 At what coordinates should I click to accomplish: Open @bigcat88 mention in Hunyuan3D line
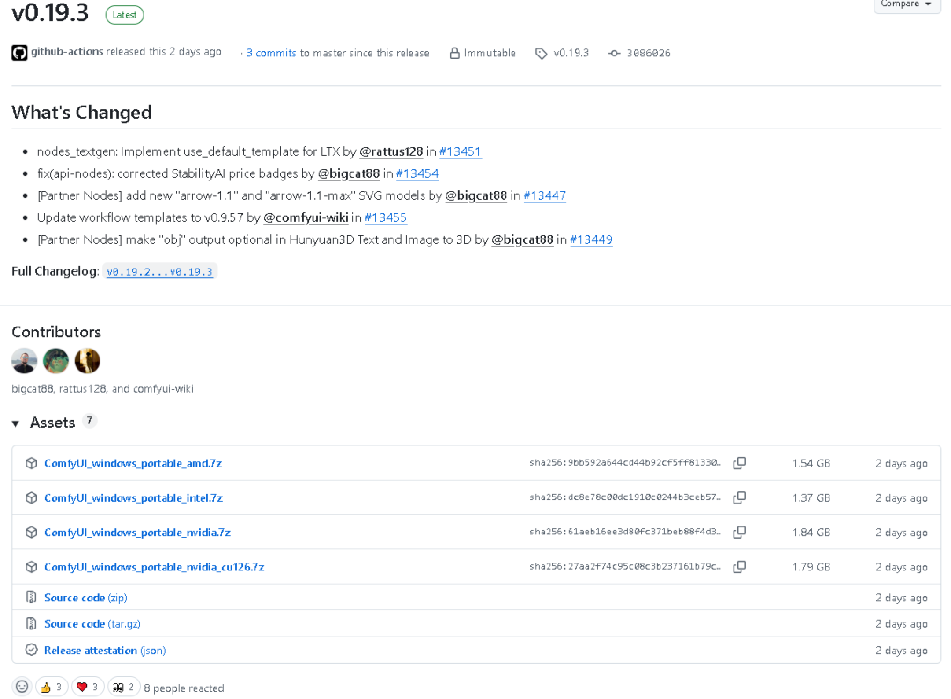click(x=522, y=239)
